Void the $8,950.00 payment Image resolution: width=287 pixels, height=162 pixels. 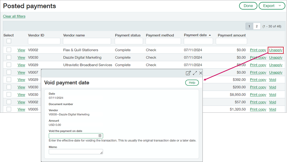[272, 95]
